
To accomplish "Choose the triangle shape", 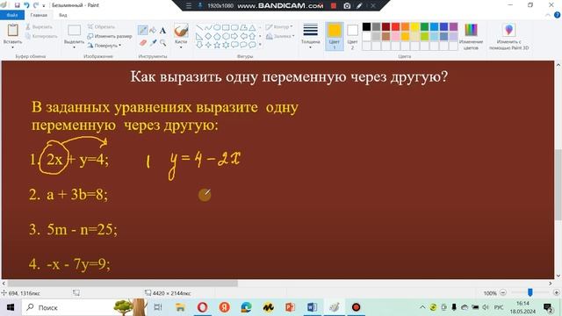I will tap(252, 27).
